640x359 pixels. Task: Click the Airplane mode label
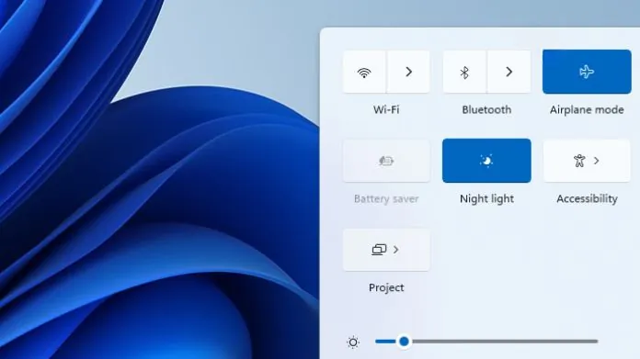click(x=587, y=109)
